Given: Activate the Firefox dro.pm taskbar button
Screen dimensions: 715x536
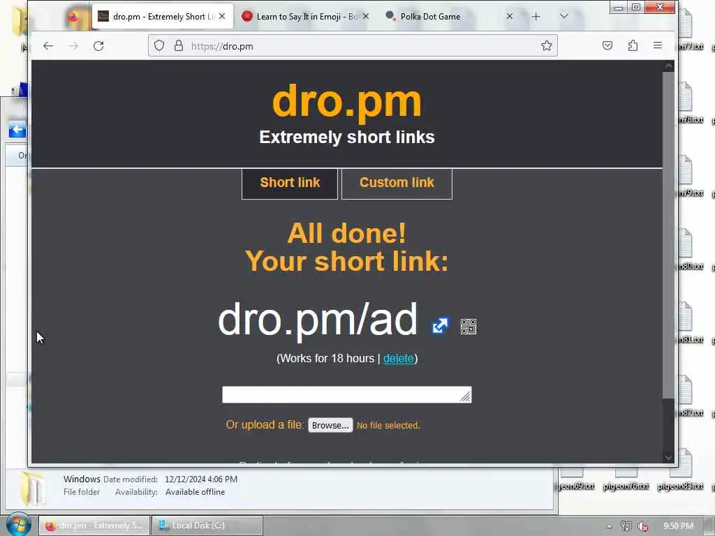Looking at the screenshot, I should pyautogui.click(x=94, y=526).
